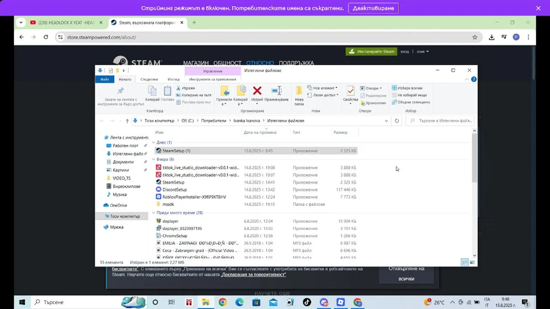The height and width of the screenshot is (309, 550).
Task: Select the DiscordSetup file row
Action: coord(256,190)
